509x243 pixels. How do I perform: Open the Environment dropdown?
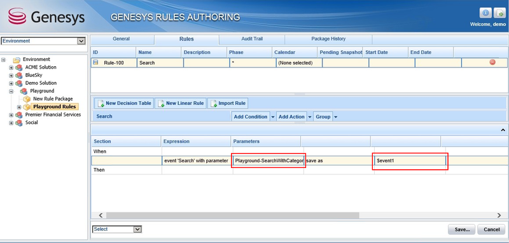(81, 41)
